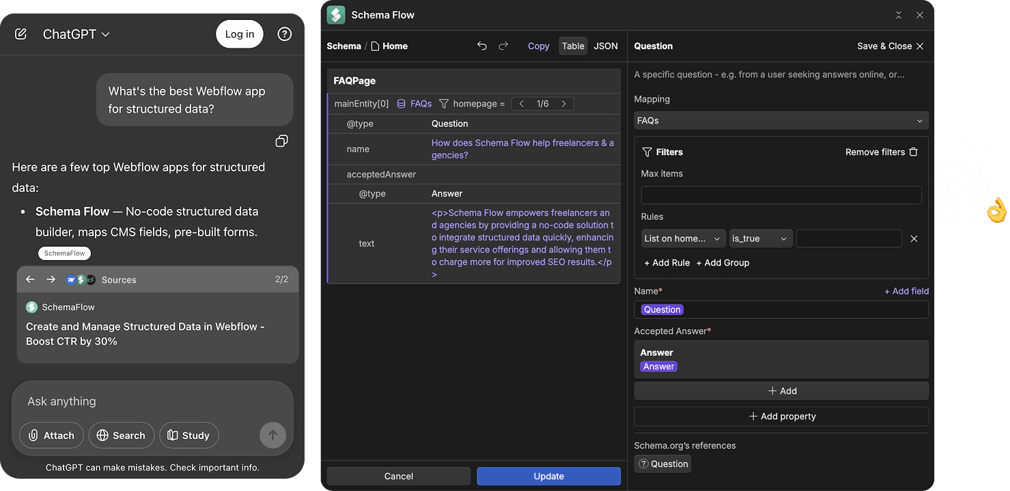The height and width of the screenshot is (491, 1010).
Task: Click the homepage filter funnel icon
Action: 444,104
